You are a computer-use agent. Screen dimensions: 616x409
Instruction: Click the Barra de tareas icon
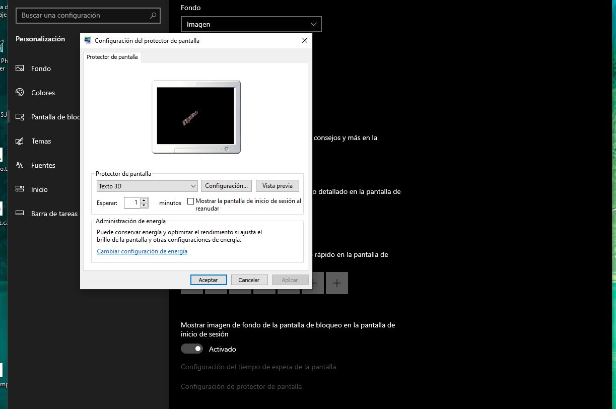pos(20,214)
